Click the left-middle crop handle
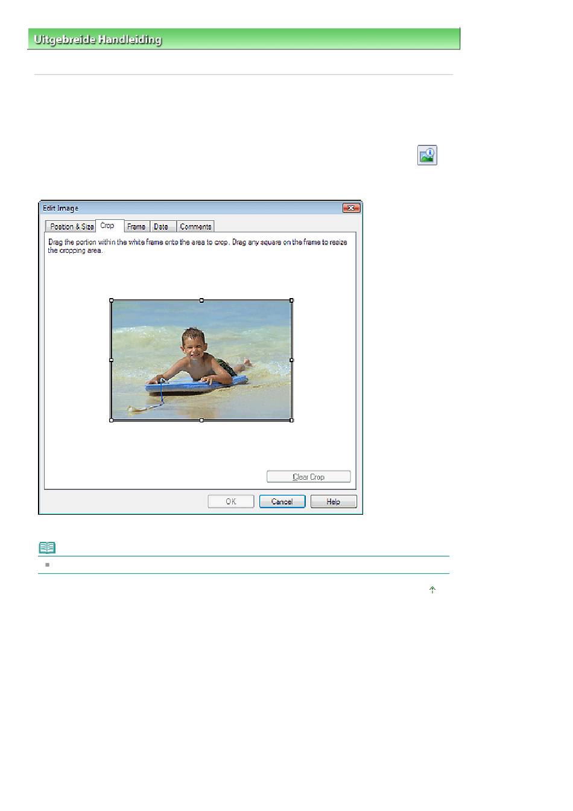 (x=111, y=360)
